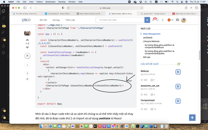The width and height of the screenshot is (208, 130).
Task: Click the page's vertical scrollbar
Action: [199, 55]
